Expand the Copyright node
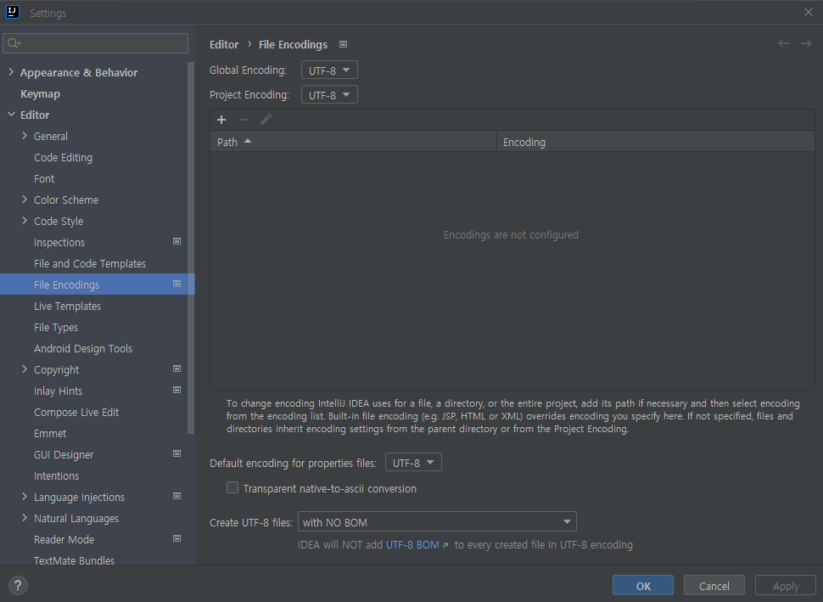The image size is (823, 602). [x=25, y=369]
